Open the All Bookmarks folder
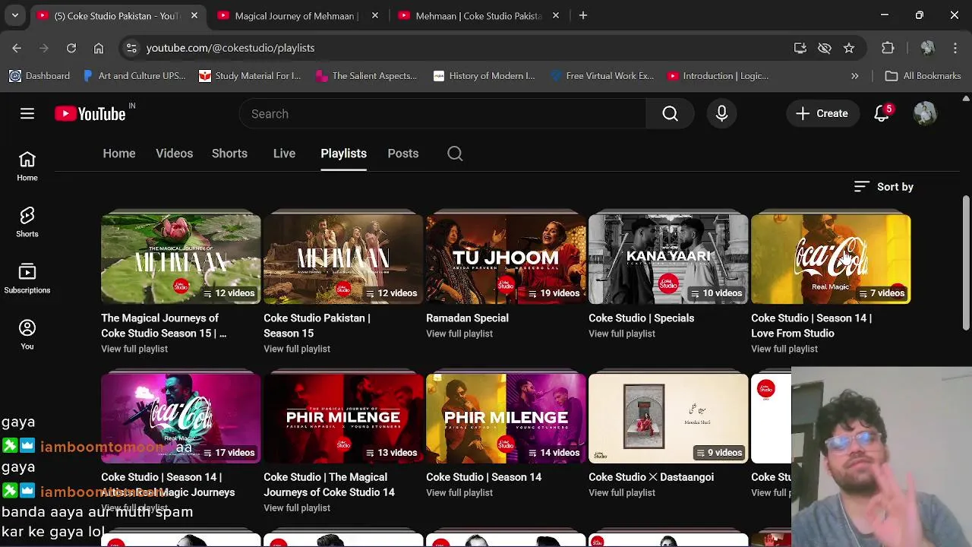The height and width of the screenshot is (547, 972). pos(923,76)
